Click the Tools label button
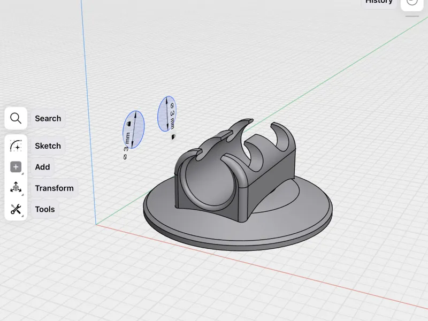This screenshot has height=321, width=428. (45, 209)
